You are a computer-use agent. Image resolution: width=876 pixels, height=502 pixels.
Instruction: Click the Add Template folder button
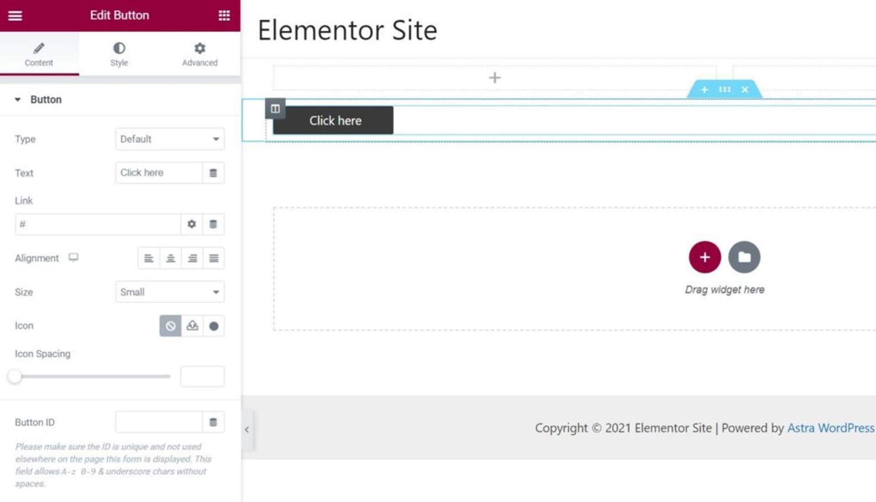[x=744, y=257]
